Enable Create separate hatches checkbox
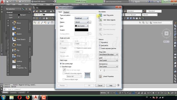The width and height of the screenshot is (177, 100). [100, 48]
